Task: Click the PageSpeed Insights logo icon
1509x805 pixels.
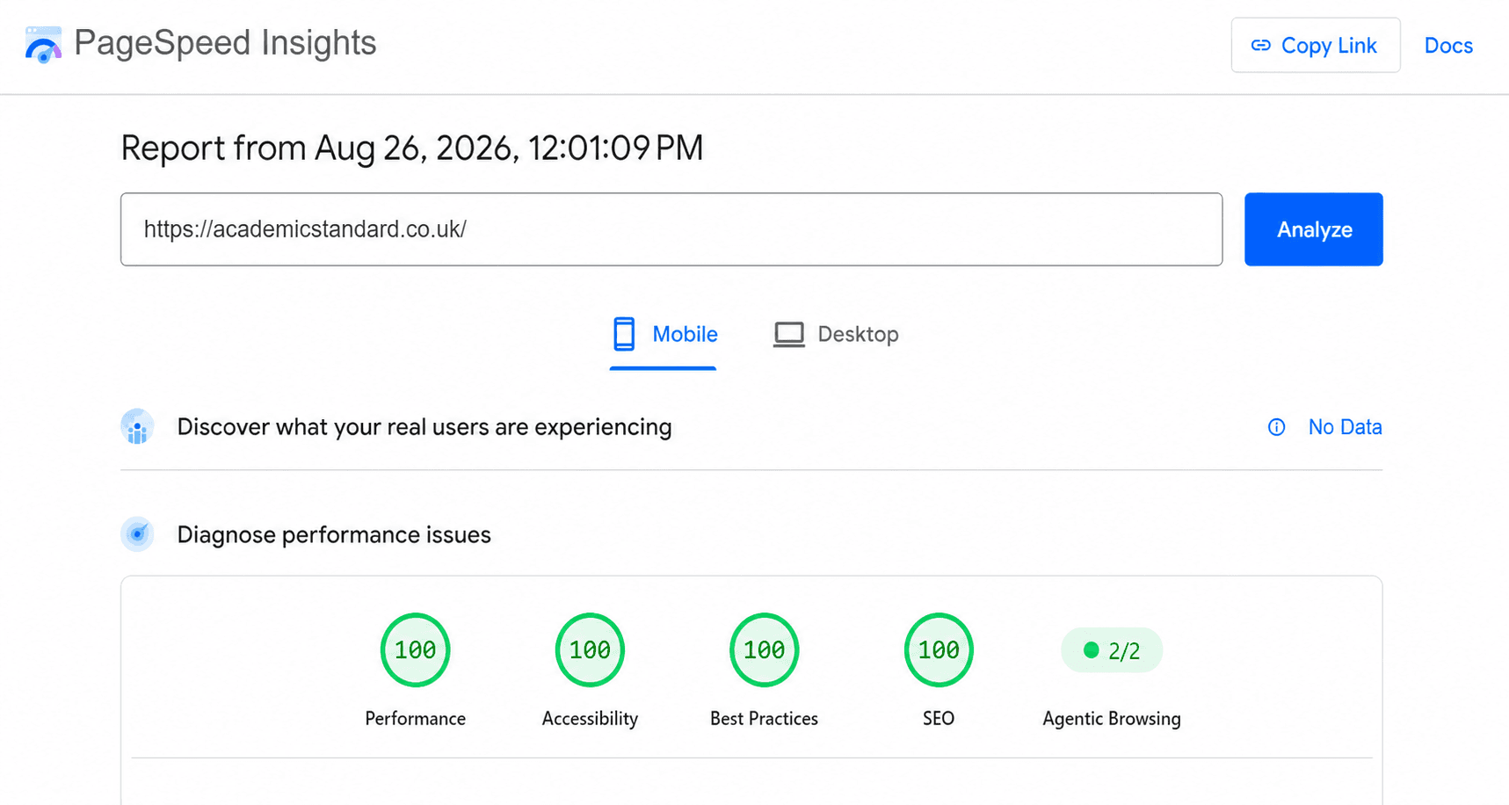Action: tap(43, 44)
